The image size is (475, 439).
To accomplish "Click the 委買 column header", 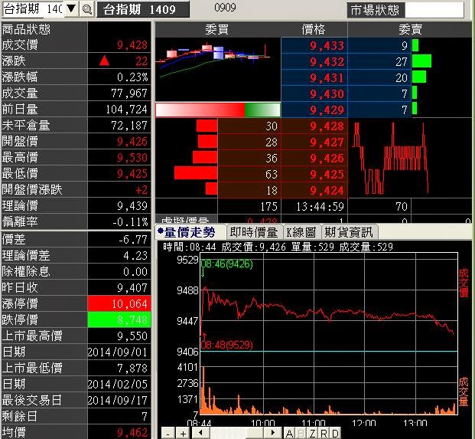I will [x=217, y=30].
